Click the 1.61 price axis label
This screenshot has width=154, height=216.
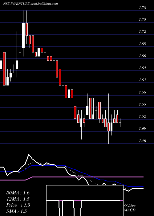pos(142,80)
